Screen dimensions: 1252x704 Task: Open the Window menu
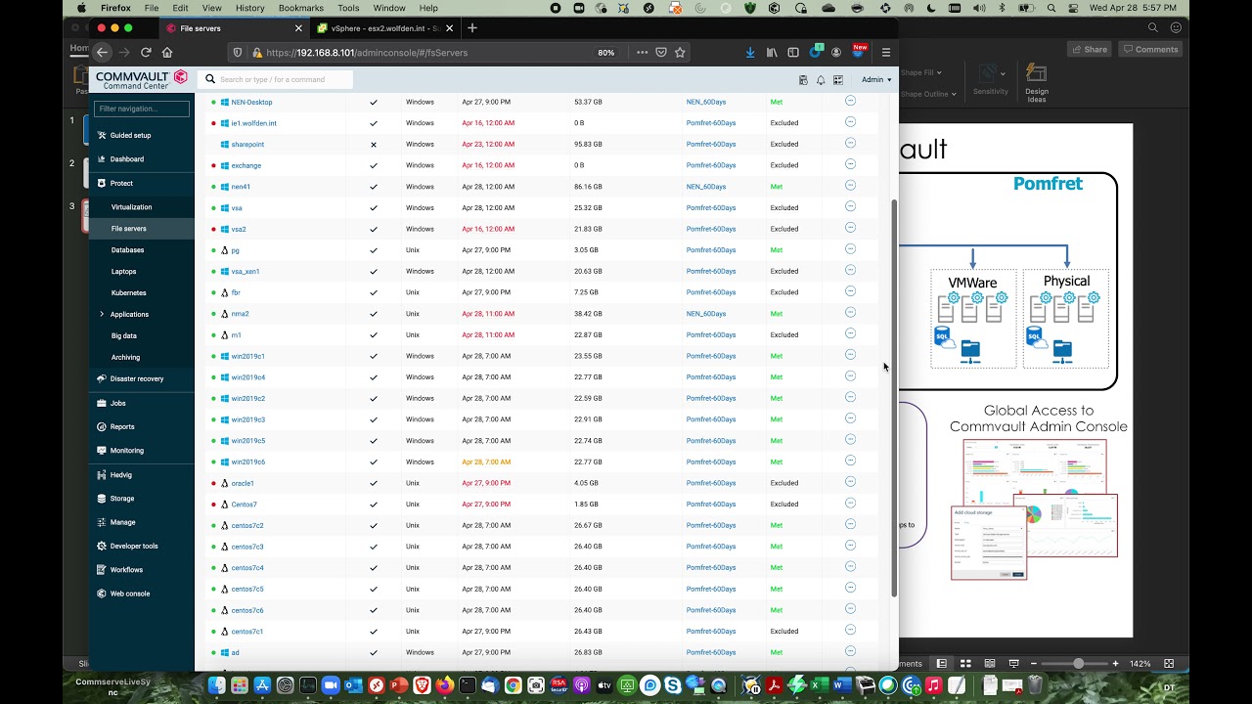389,8
